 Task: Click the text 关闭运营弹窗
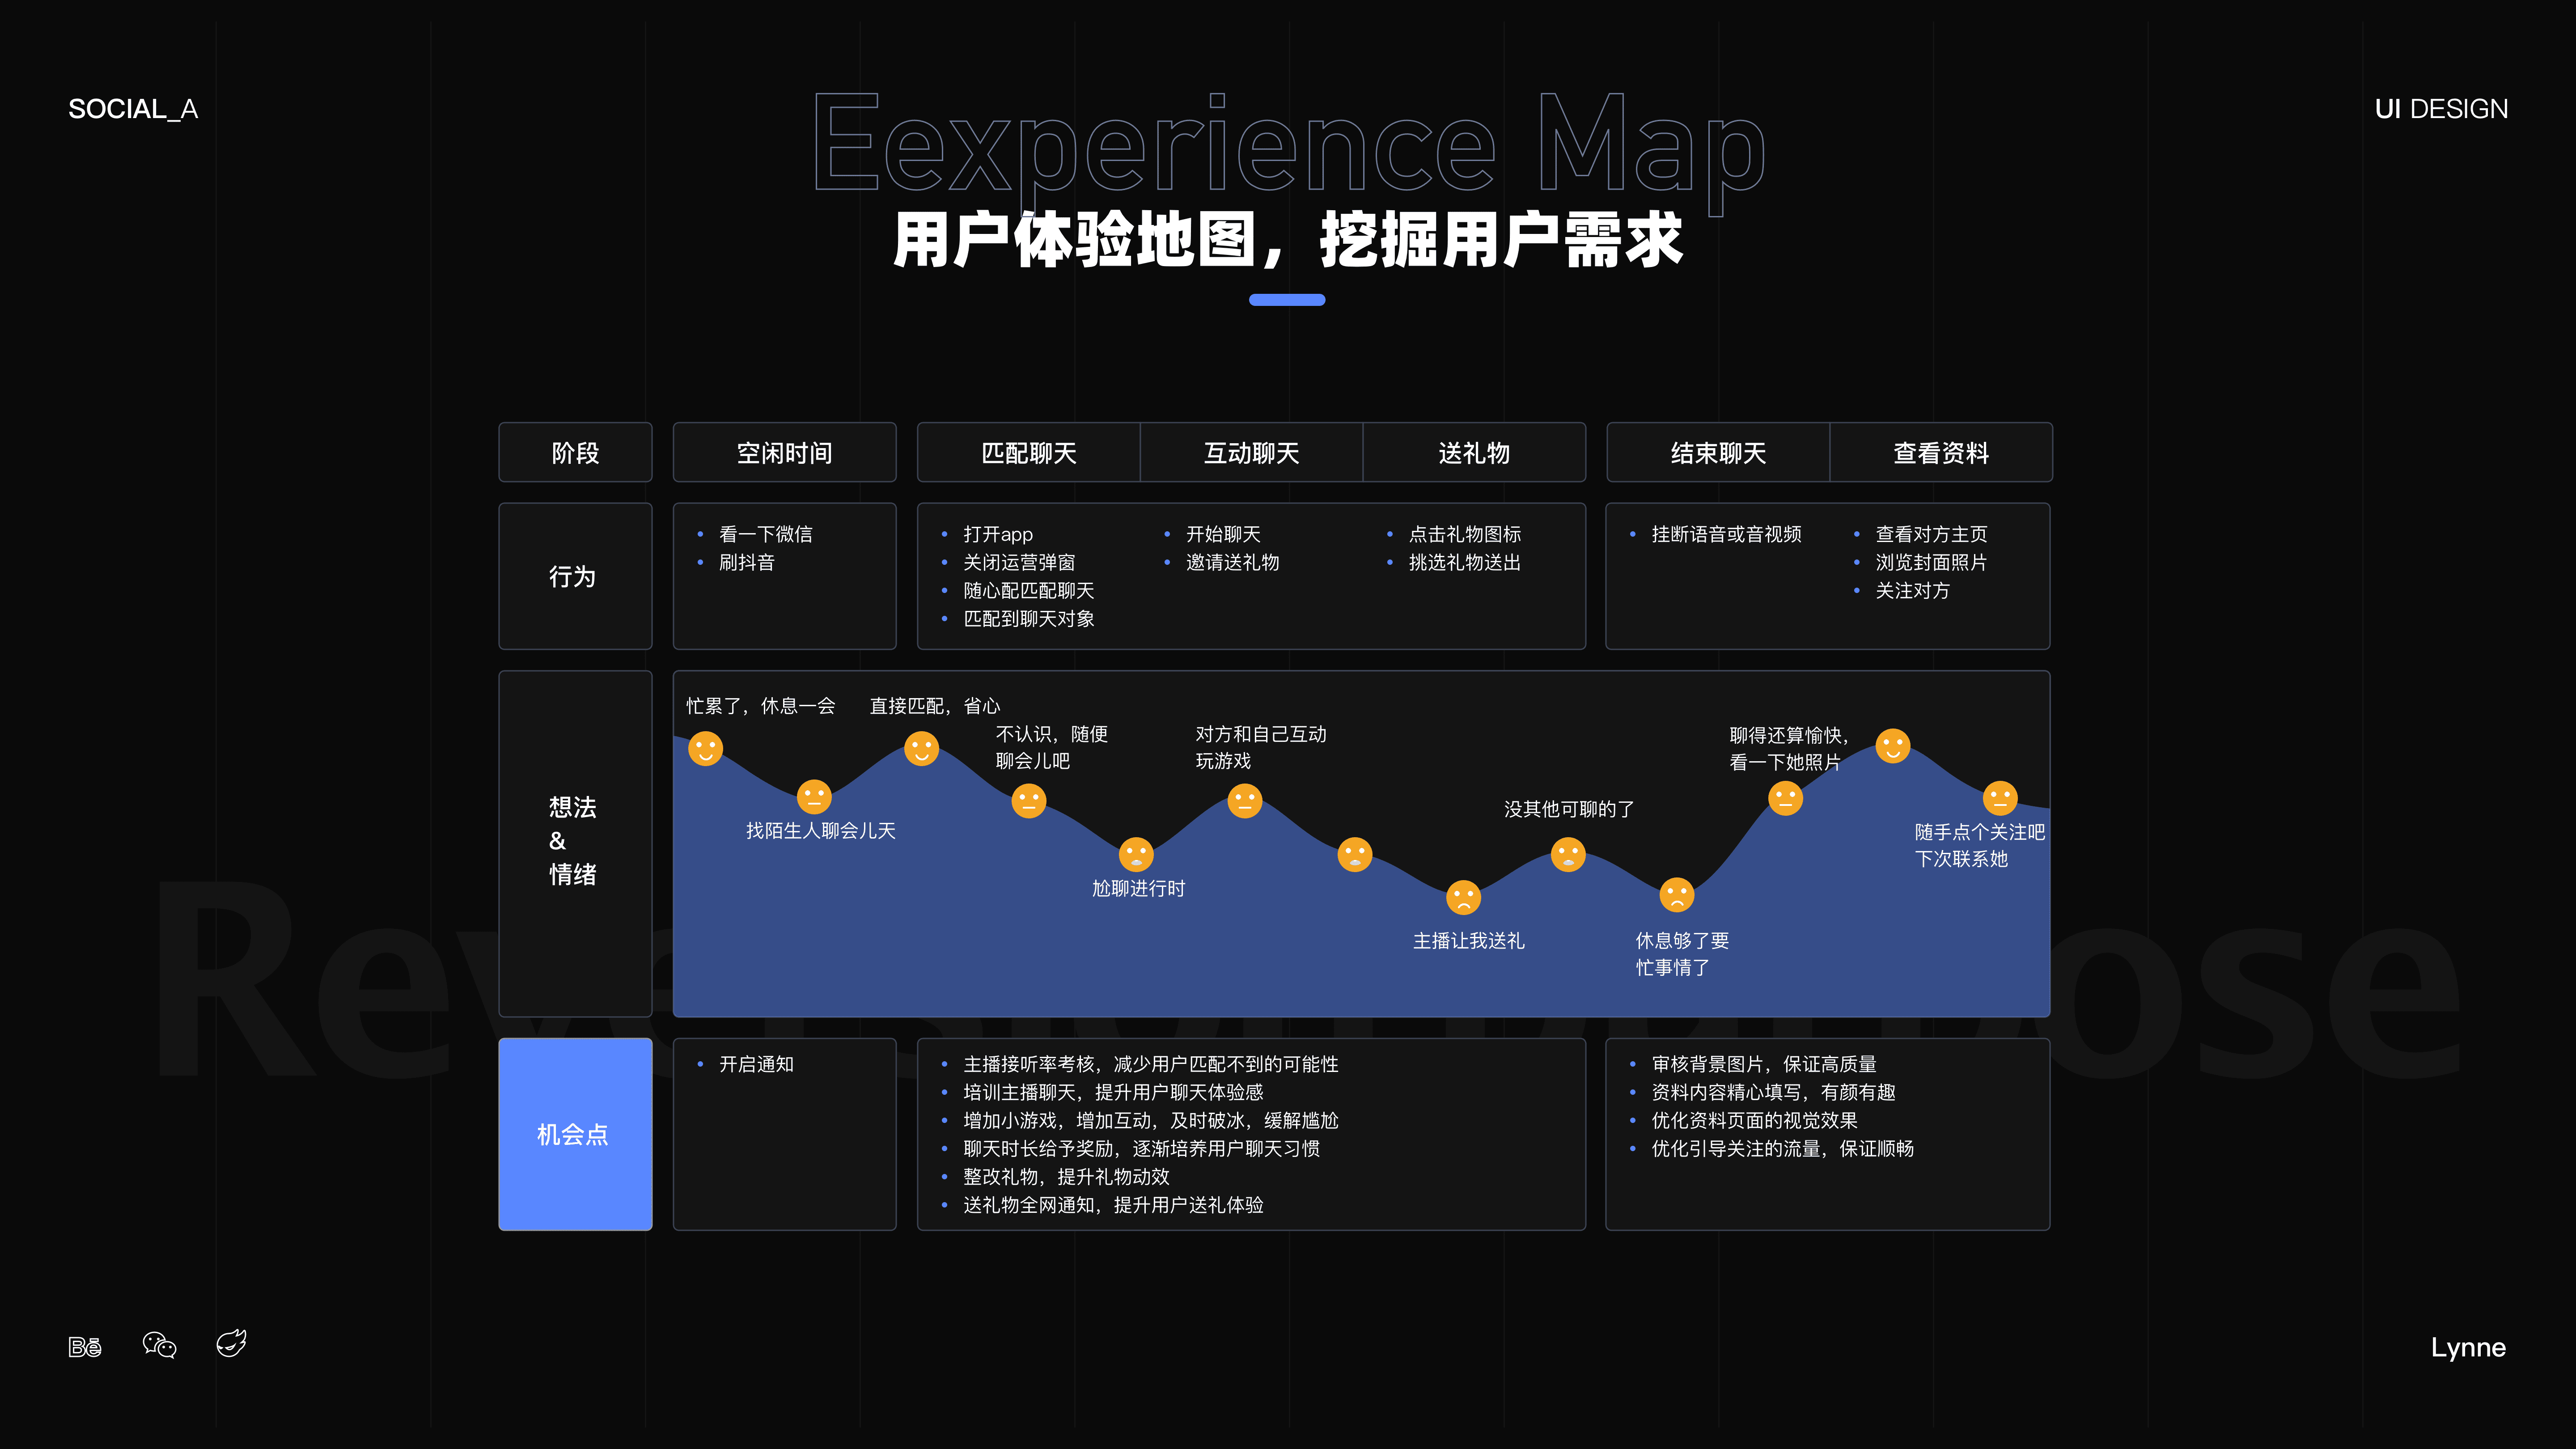[1019, 562]
